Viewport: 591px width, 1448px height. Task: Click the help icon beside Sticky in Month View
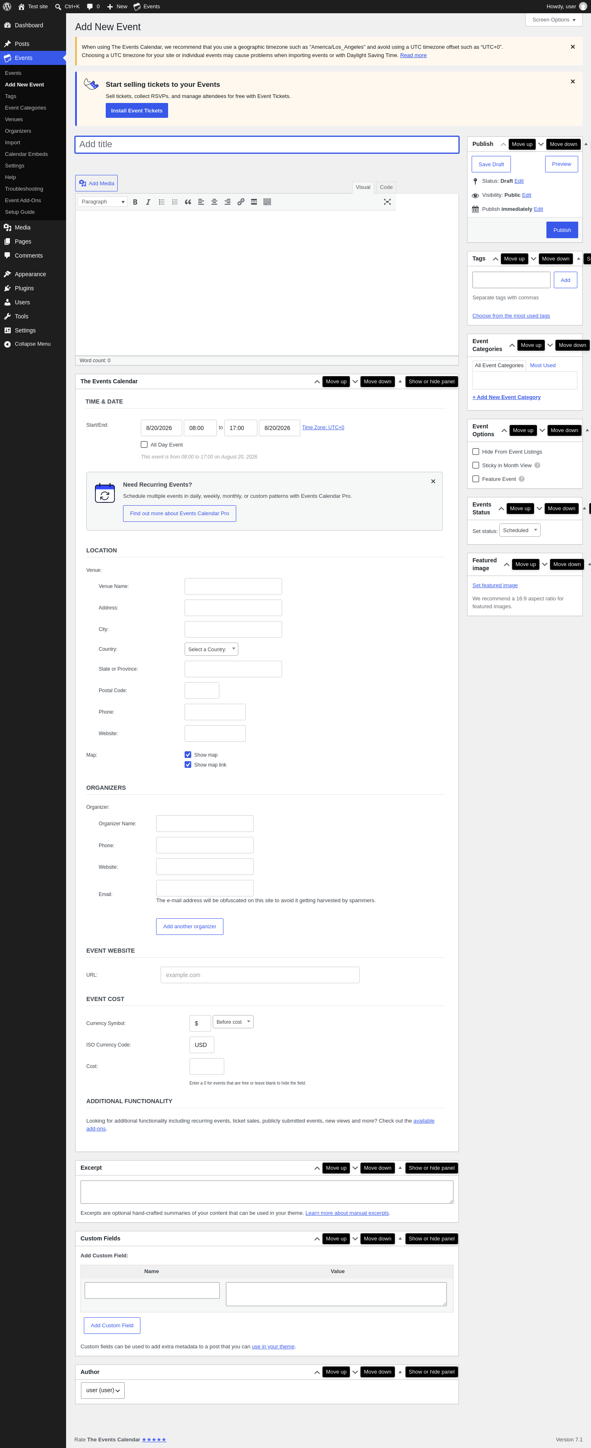537,466
